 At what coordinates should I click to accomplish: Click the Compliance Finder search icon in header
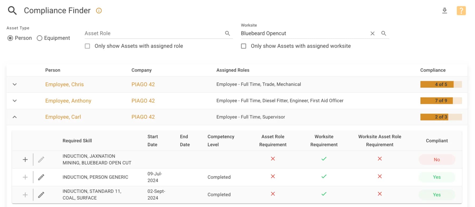click(x=12, y=11)
